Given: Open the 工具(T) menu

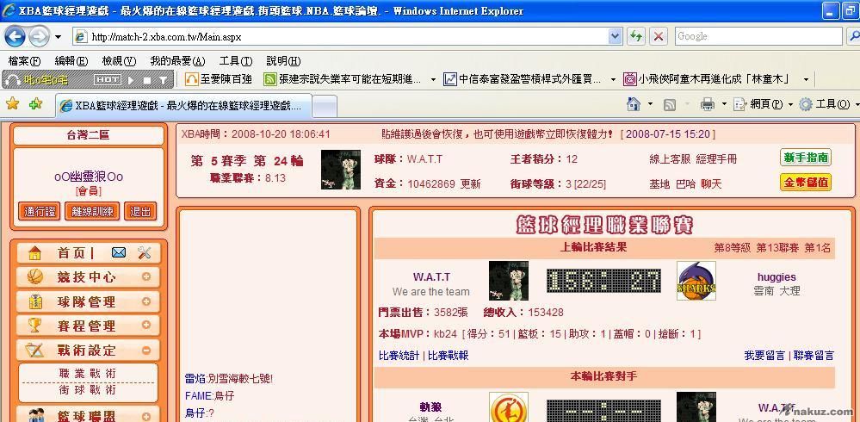Looking at the screenshot, I should tap(236, 61).
